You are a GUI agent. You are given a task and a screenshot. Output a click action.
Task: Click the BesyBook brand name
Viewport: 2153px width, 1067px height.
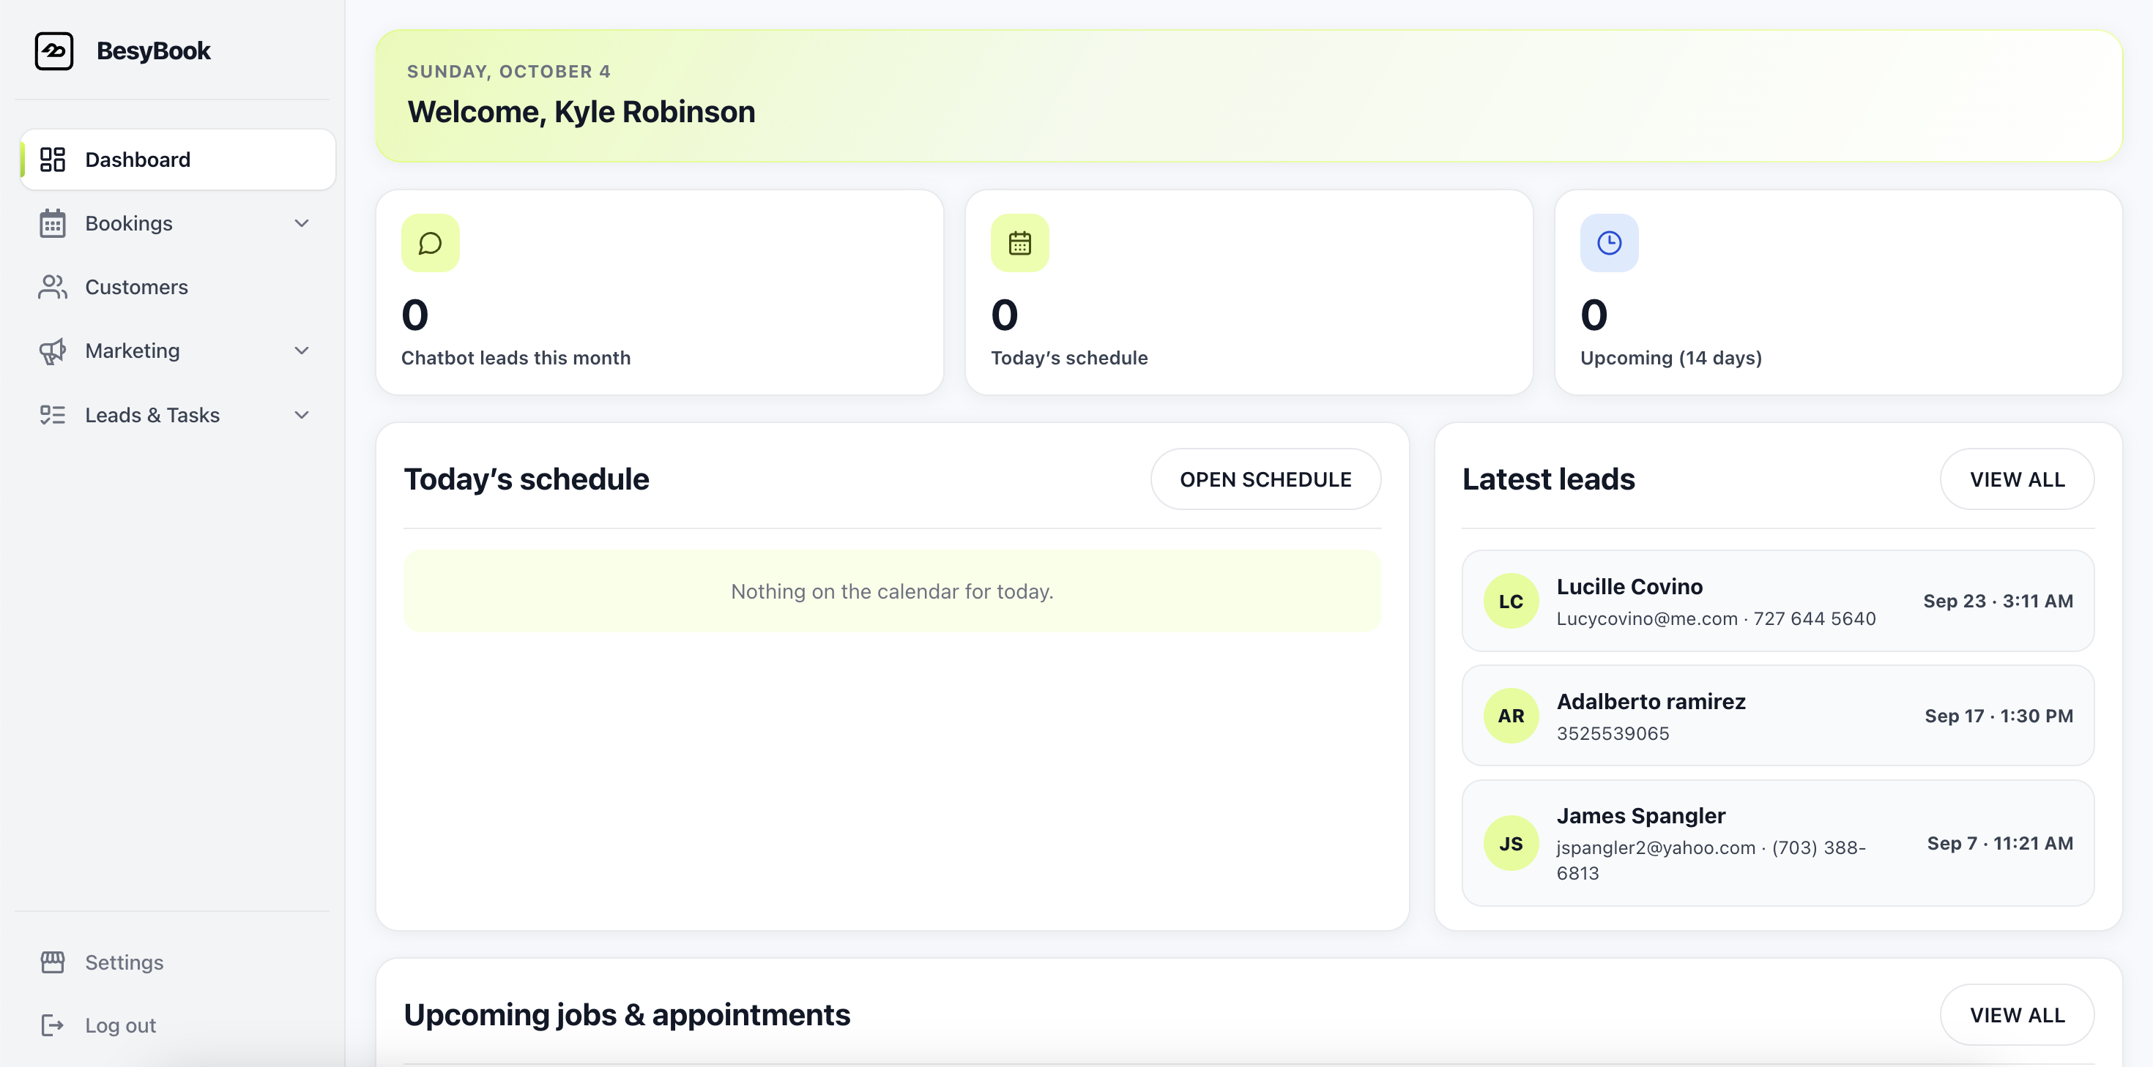tap(154, 51)
